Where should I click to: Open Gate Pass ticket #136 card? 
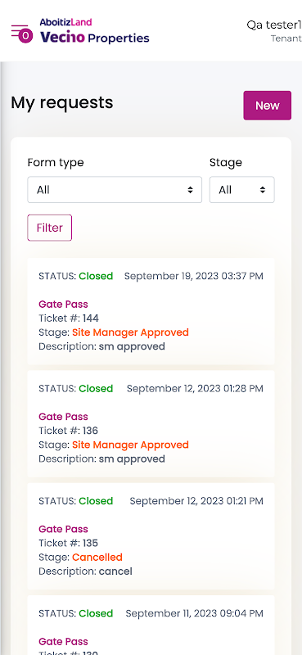coord(151,423)
